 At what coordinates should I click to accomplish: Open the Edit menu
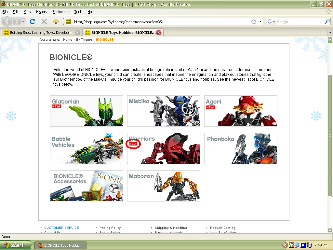[x=16, y=12]
